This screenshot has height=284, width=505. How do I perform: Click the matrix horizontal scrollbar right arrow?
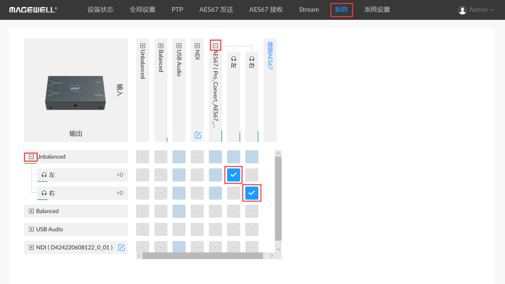tap(272, 256)
